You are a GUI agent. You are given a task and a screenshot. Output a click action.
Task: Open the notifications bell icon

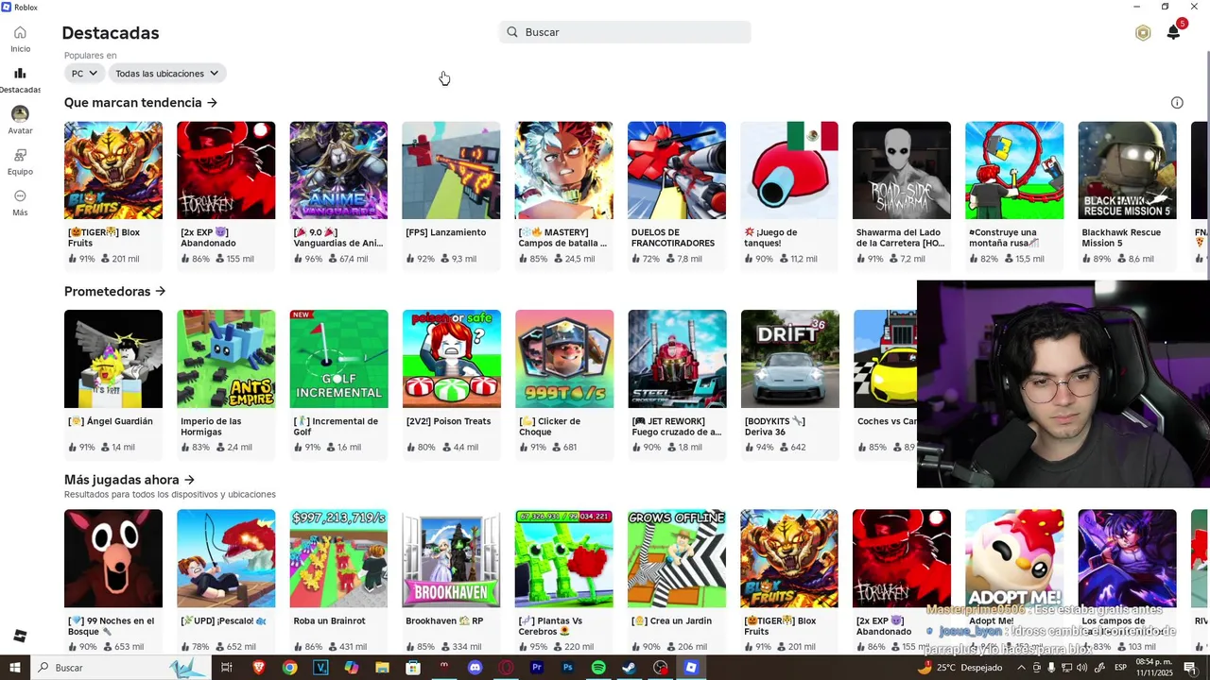(1173, 33)
